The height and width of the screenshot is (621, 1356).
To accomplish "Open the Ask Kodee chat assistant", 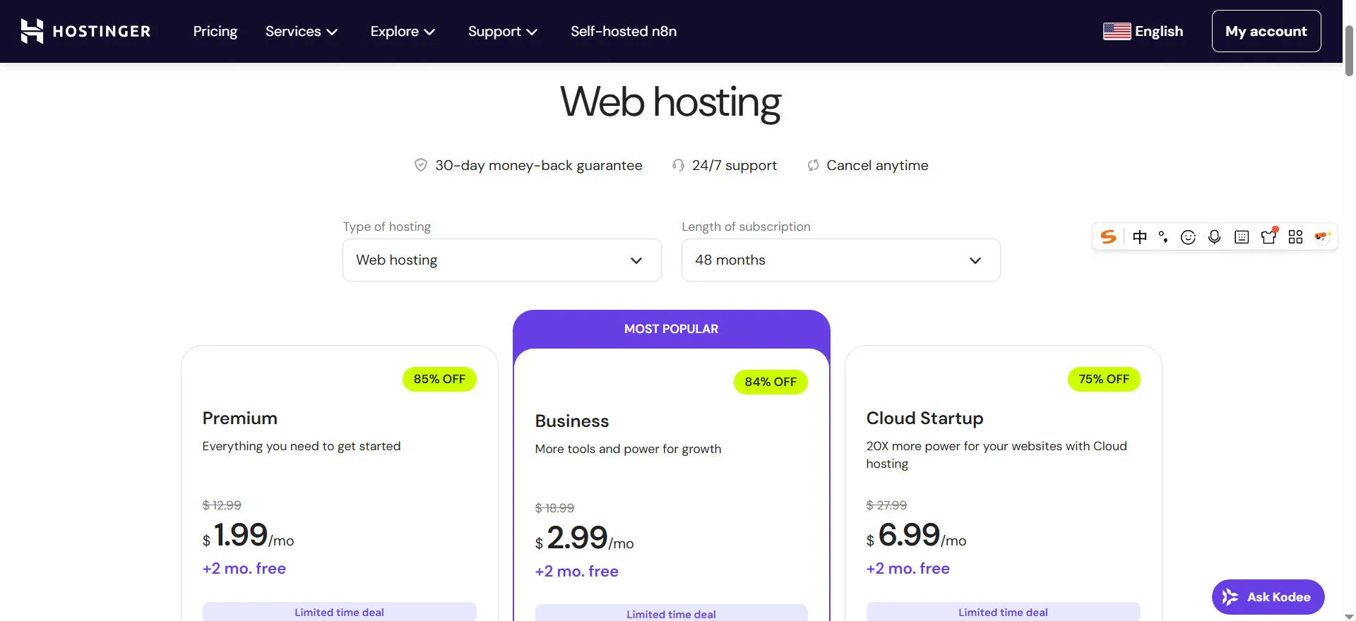I will (1268, 597).
